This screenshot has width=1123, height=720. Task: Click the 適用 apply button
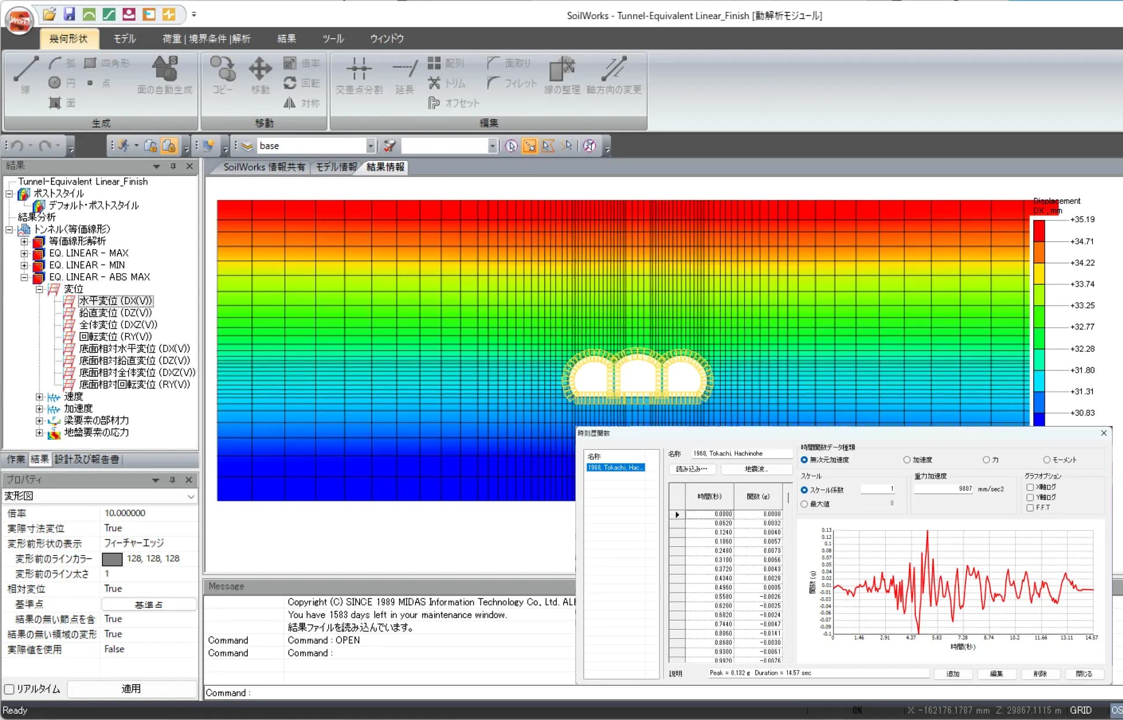point(131,689)
